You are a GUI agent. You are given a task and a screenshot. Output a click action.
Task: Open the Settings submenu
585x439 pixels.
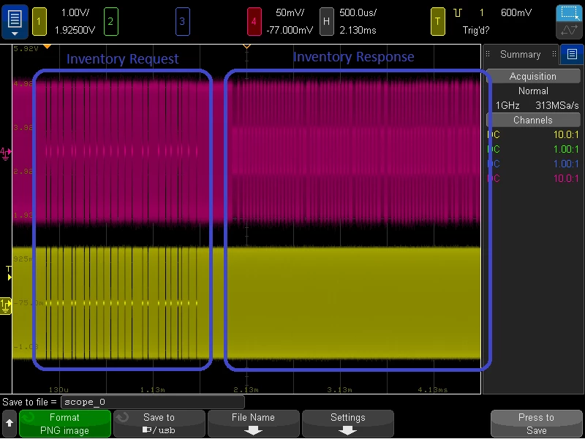click(x=348, y=424)
